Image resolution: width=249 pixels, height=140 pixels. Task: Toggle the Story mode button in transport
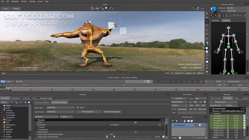click(x=3, y=81)
